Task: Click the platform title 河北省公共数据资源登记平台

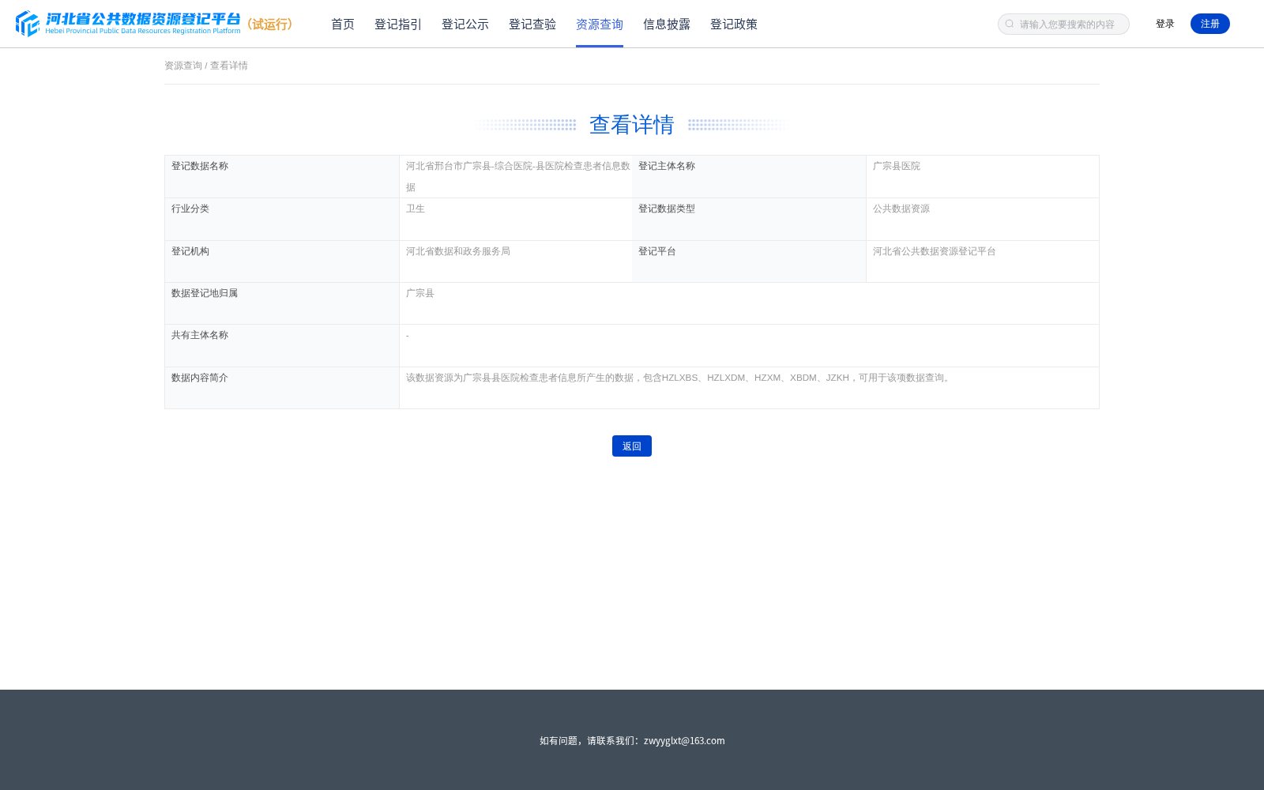Action: [143, 19]
